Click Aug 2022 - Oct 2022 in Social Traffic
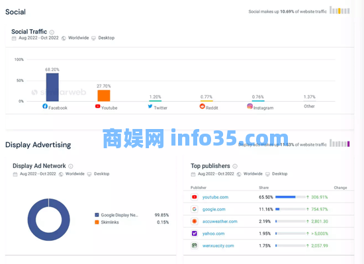364x264 pixels. (38, 38)
